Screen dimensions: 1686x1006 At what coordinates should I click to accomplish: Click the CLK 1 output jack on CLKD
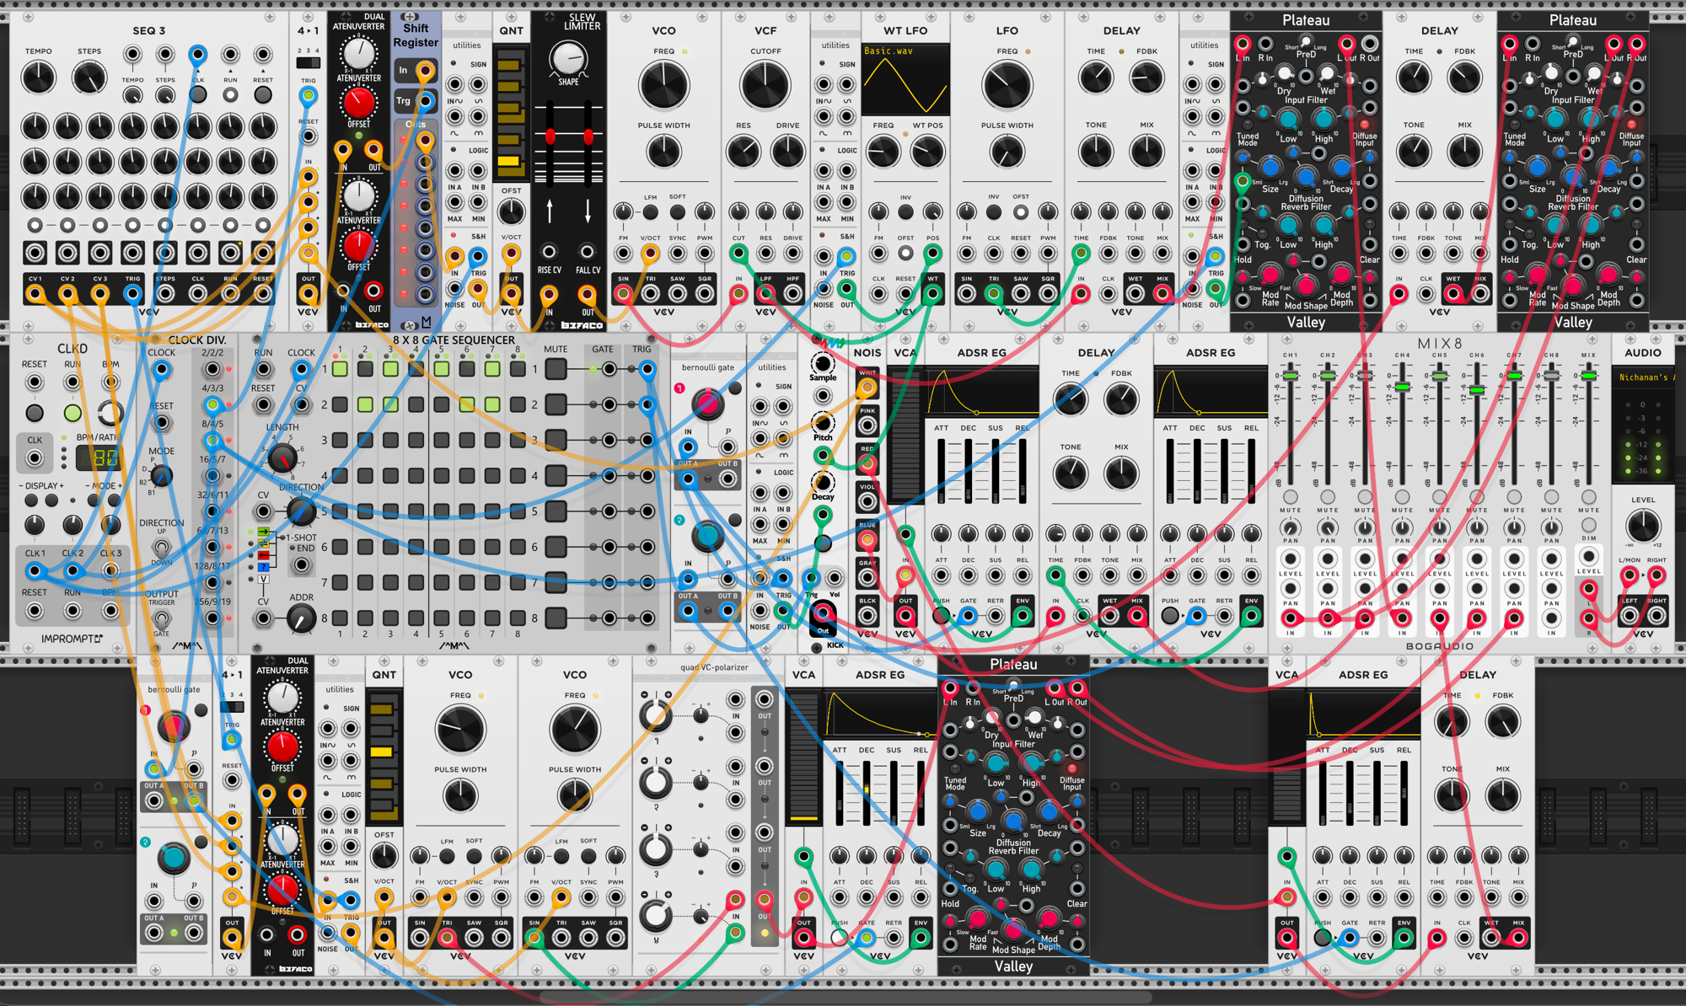pos(35,570)
